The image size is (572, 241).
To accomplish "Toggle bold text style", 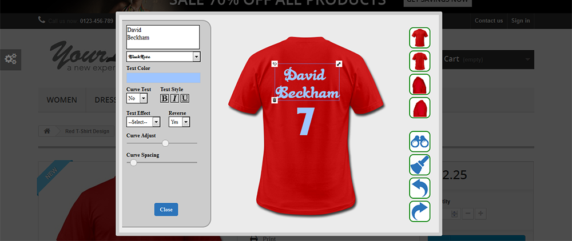I will click(x=165, y=98).
